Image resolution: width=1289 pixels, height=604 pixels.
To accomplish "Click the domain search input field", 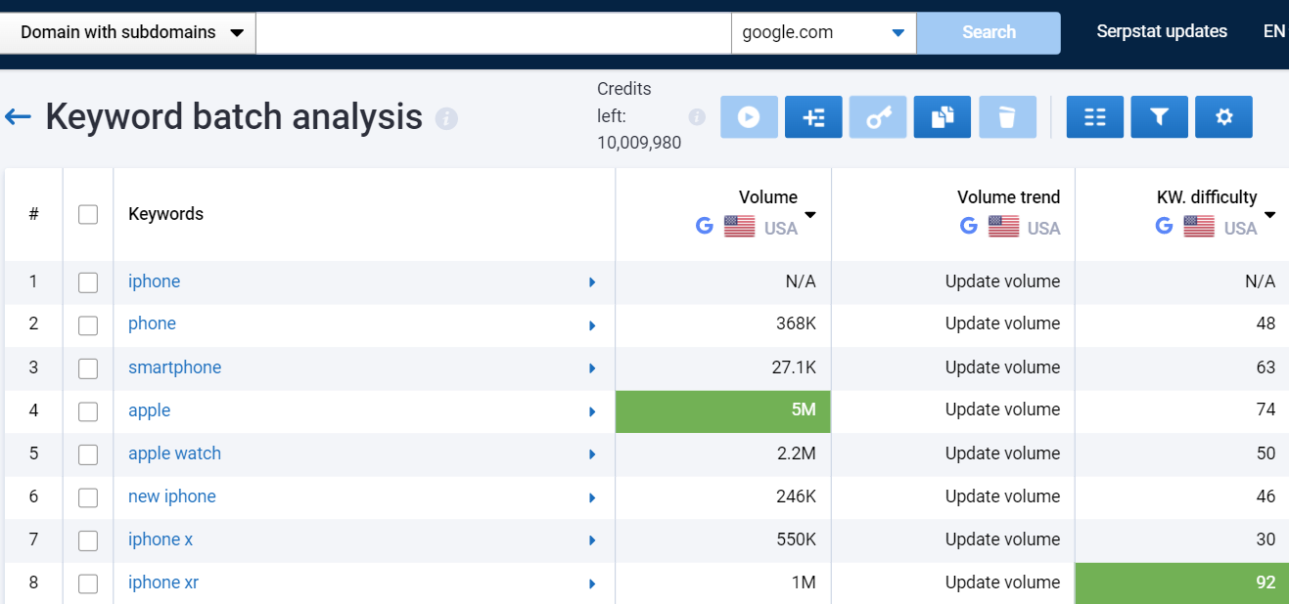I will 493,32.
